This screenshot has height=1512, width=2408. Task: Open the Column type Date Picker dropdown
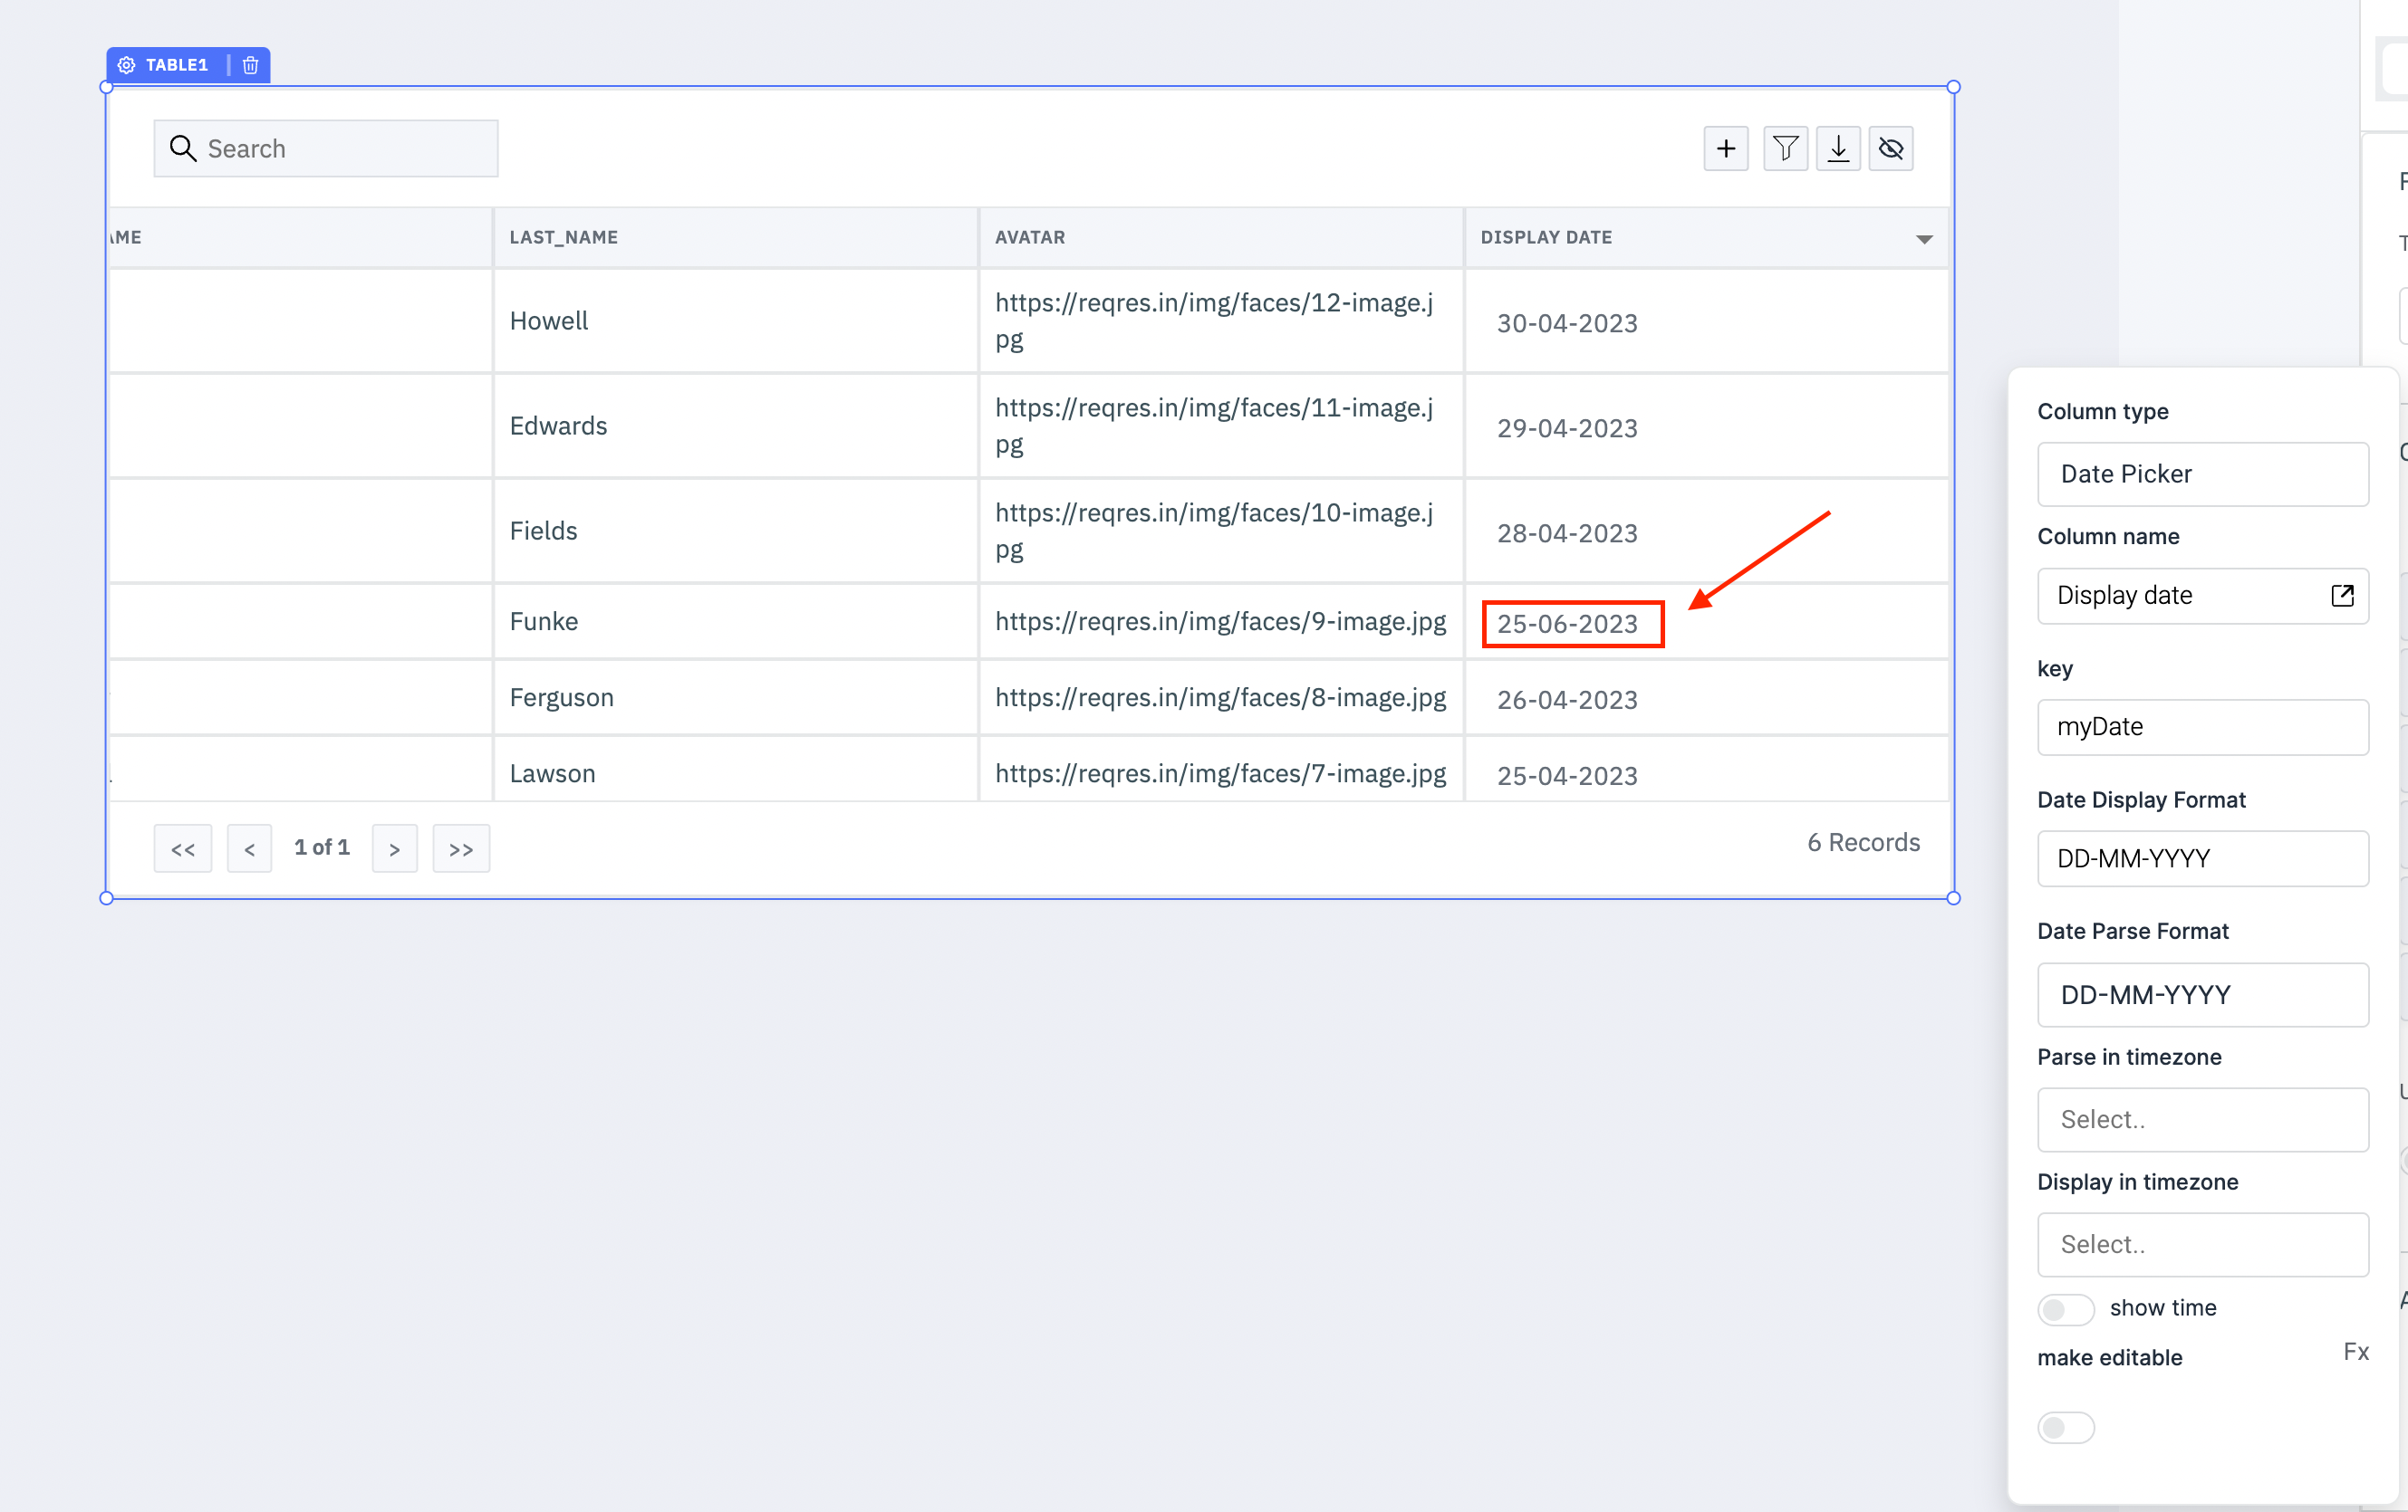[2203, 474]
